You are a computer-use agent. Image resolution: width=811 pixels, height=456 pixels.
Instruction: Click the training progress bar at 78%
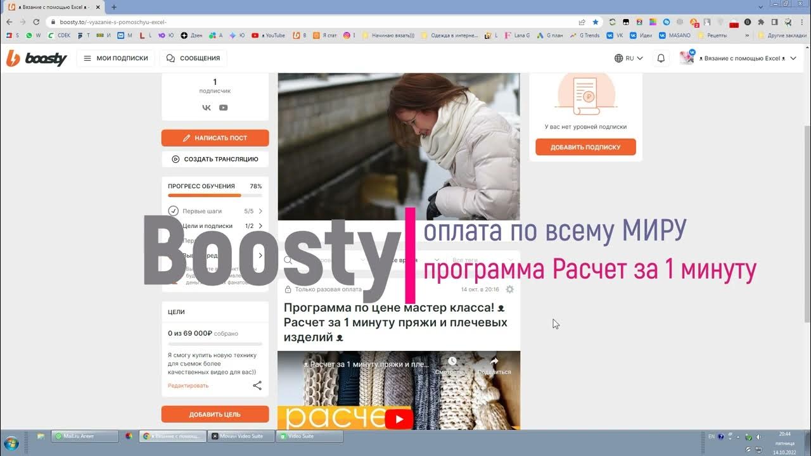click(x=215, y=196)
